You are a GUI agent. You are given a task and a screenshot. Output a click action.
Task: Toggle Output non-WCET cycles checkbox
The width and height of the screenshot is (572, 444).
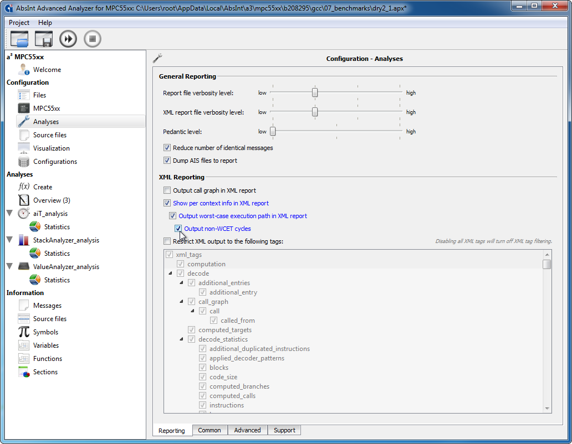pos(178,229)
